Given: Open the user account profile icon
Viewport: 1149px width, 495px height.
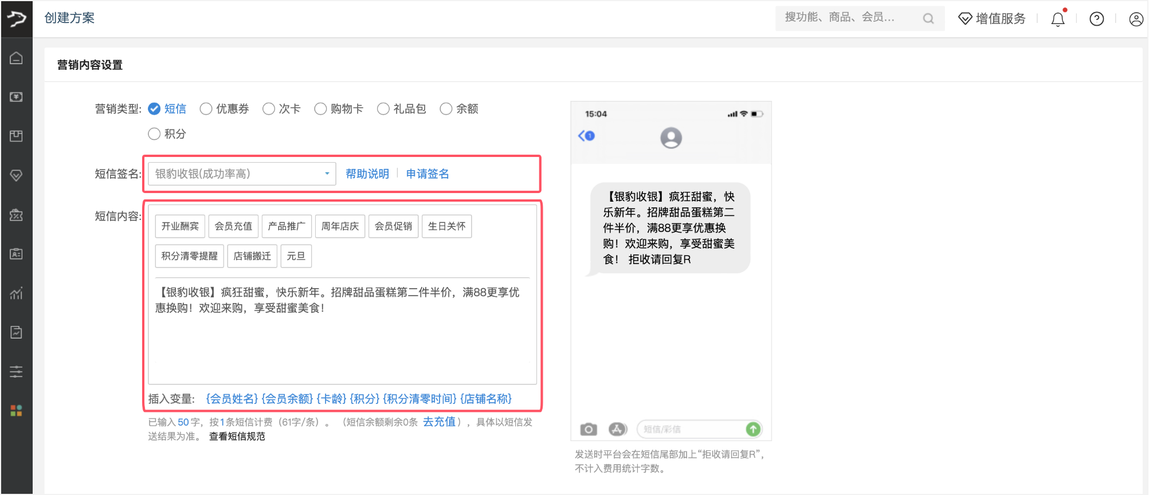Looking at the screenshot, I should (1136, 19).
